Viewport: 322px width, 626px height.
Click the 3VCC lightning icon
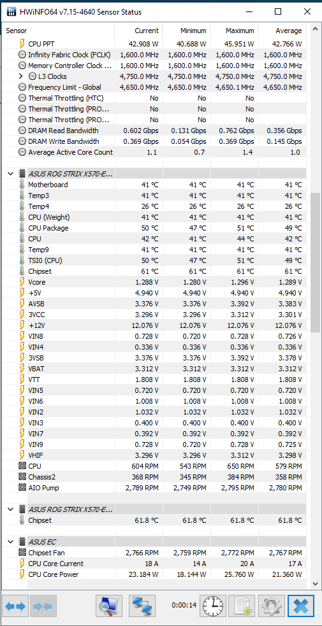[22, 315]
